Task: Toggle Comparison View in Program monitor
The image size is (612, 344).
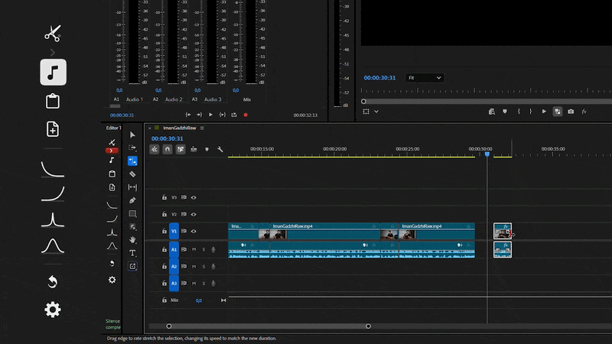Action: (558, 112)
